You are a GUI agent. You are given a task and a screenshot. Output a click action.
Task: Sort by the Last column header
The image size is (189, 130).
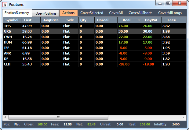pos(31,20)
